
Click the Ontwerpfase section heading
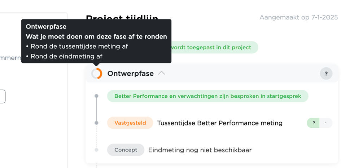coord(131,74)
